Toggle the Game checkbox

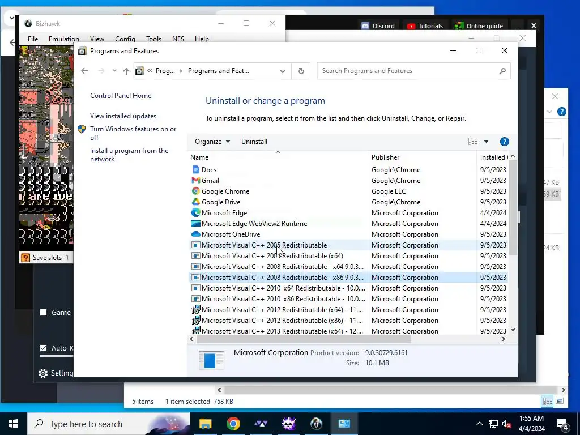(43, 313)
